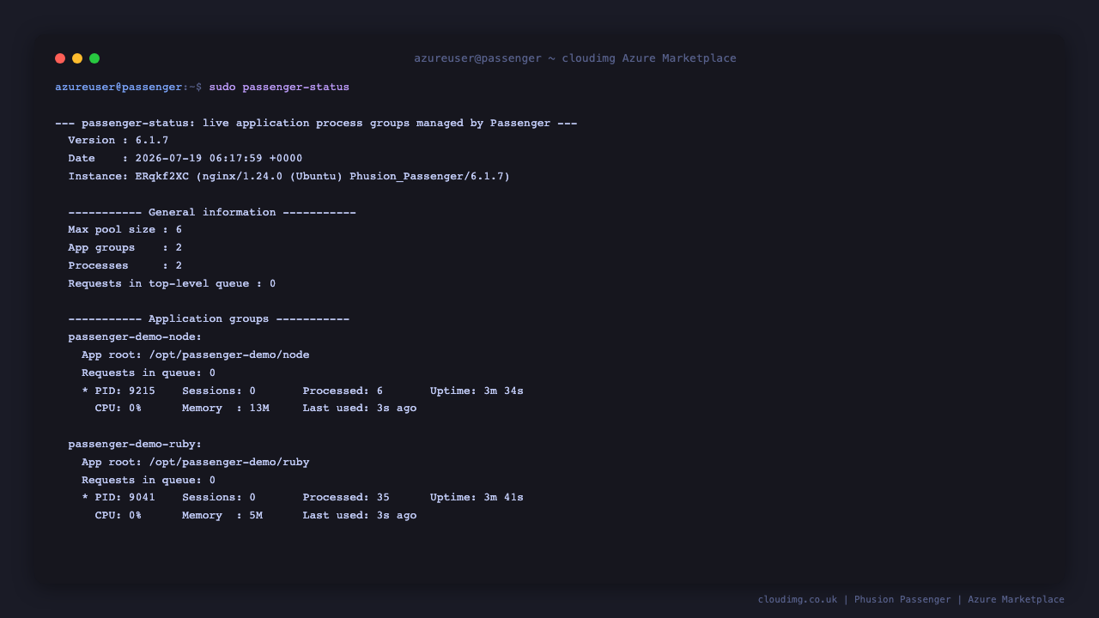Click the command 'sudo passenger-status'
Viewport: 1099px width, 618px height.
click(279, 88)
